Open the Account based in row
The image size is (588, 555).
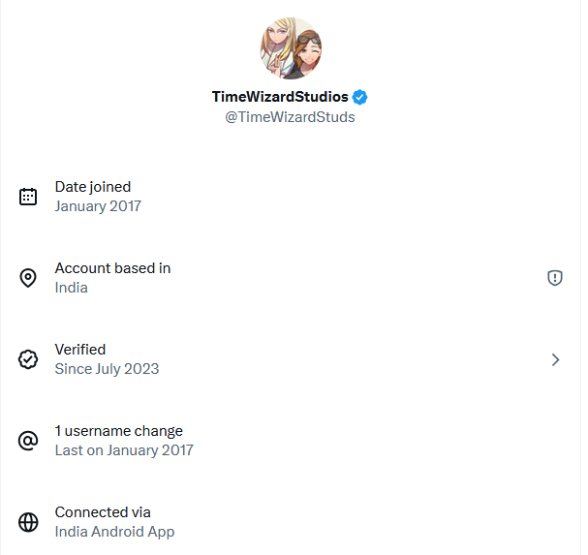[291, 278]
